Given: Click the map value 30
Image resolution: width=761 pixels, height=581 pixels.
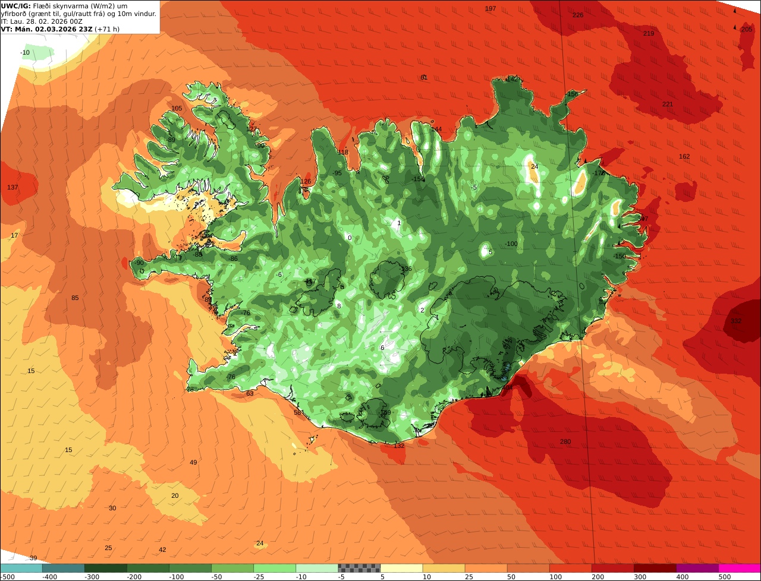Looking at the screenshot, I should [112, 508].
